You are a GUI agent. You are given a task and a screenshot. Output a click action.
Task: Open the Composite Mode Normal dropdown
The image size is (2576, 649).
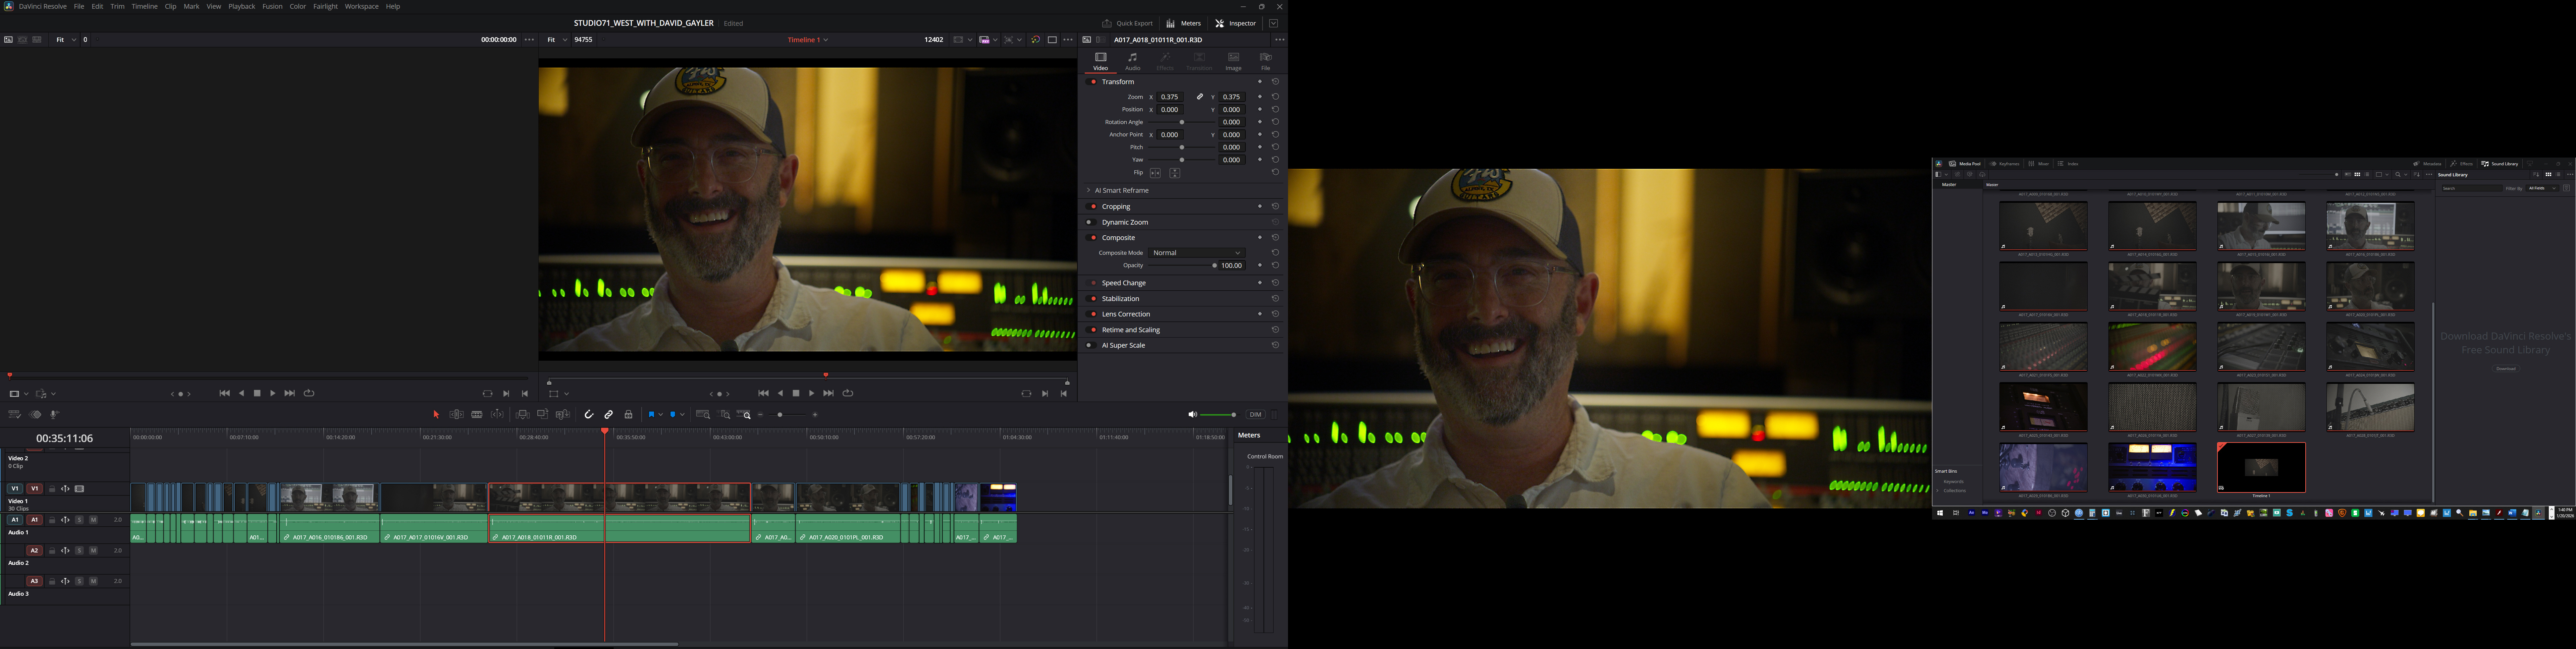(1197, 253)
